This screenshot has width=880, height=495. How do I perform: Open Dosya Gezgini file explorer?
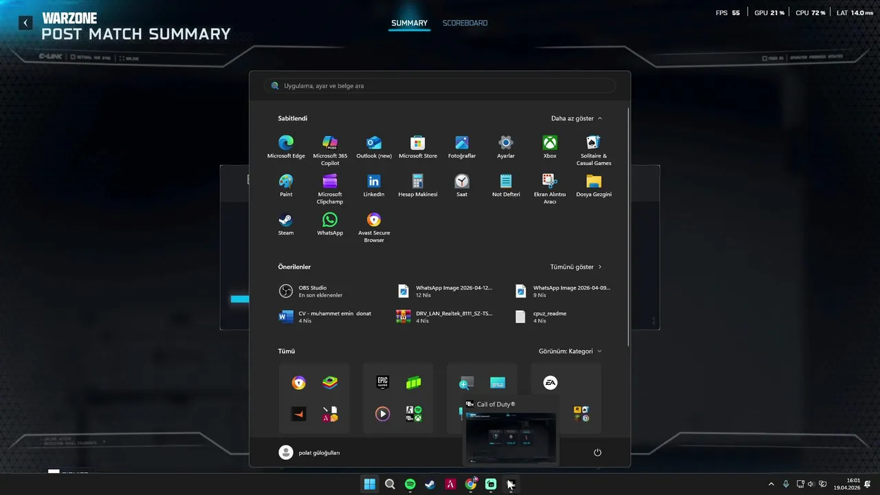pos(594,186)
